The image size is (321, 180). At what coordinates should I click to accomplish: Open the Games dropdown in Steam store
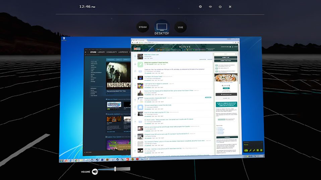119,60
